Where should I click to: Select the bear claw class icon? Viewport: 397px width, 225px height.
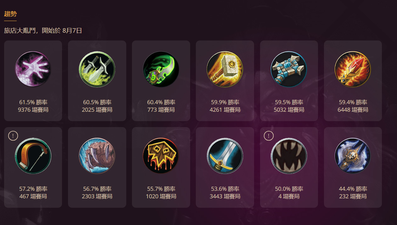(97, 156)
